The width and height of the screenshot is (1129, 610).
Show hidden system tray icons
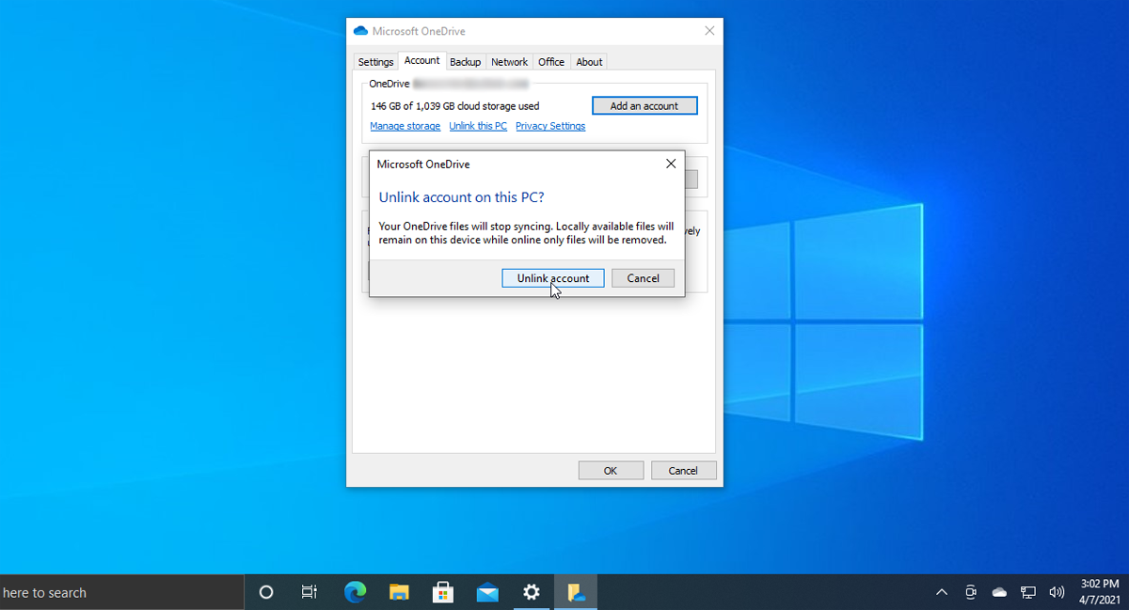[x=942, y=592]
